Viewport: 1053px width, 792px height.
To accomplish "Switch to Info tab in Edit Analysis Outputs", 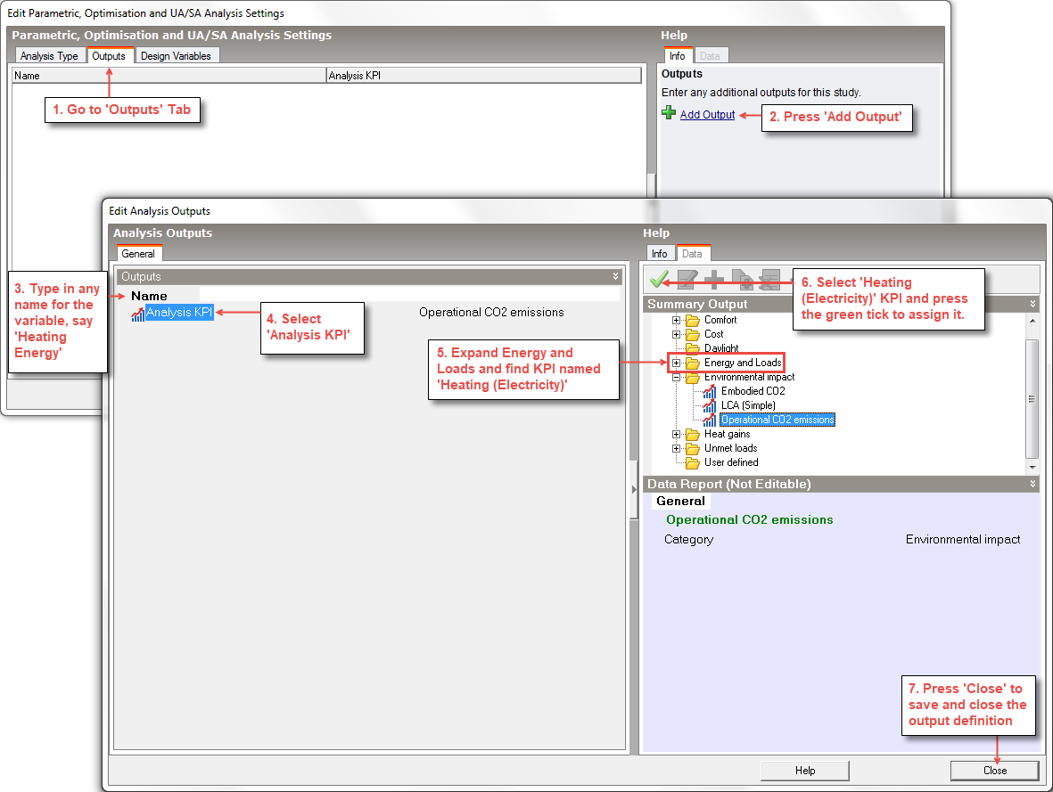I will coord(659,254).
